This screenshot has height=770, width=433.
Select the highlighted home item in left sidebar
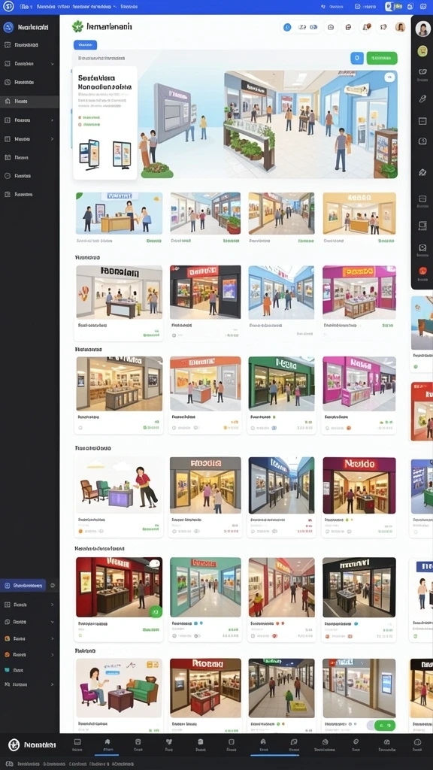[x=29, y=102]
